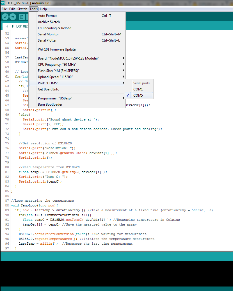
Task: Click the comment //Get resolution of DS18b20
Action: [45, 143]
